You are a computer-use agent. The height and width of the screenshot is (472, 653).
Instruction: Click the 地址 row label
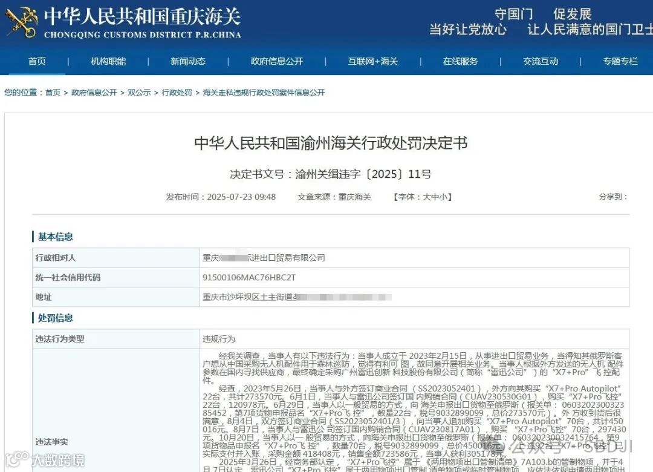(x=44, y=297)
